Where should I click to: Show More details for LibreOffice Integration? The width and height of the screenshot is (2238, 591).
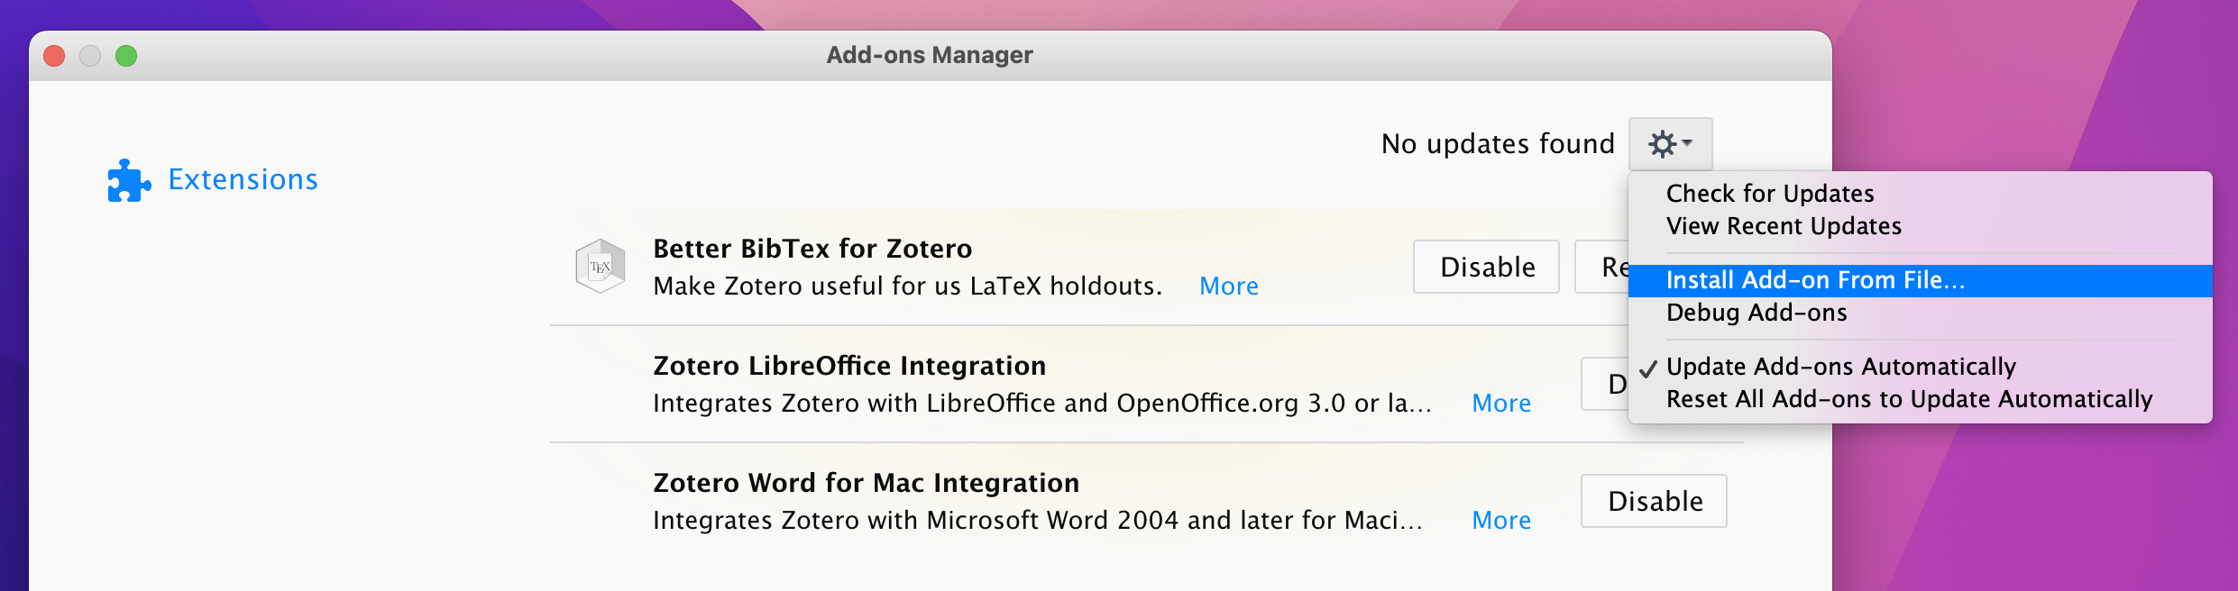coord(1500,404)
